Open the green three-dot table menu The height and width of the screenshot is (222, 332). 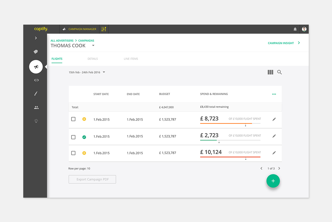click(274, 94)
